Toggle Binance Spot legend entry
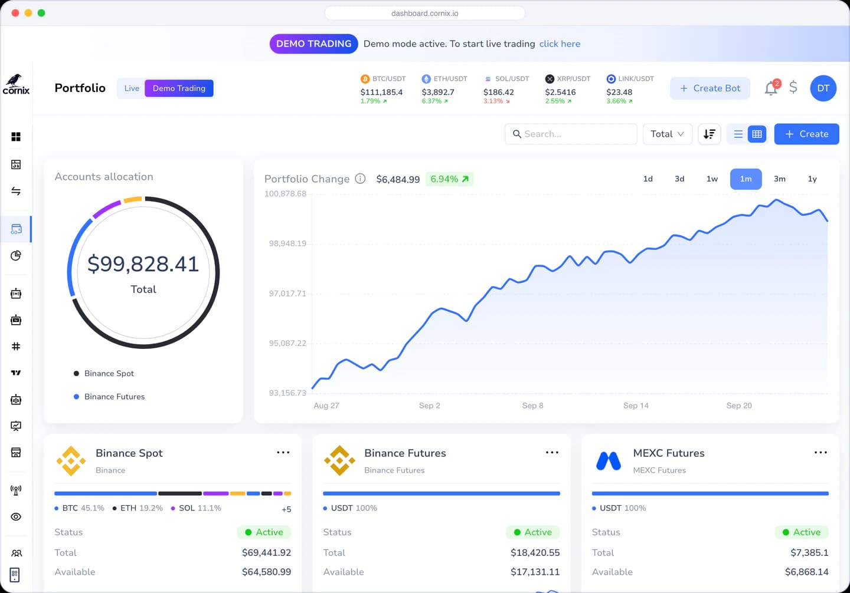Viewport: 850px width, 593px height. click(104, 373)
